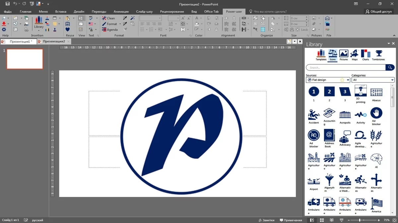Click the heart favorites icon in Reuse

pyautogui.click(x=68, y=30)
